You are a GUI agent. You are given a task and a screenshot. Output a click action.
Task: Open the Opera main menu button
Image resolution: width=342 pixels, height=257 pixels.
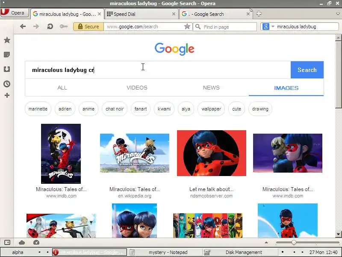15,13
